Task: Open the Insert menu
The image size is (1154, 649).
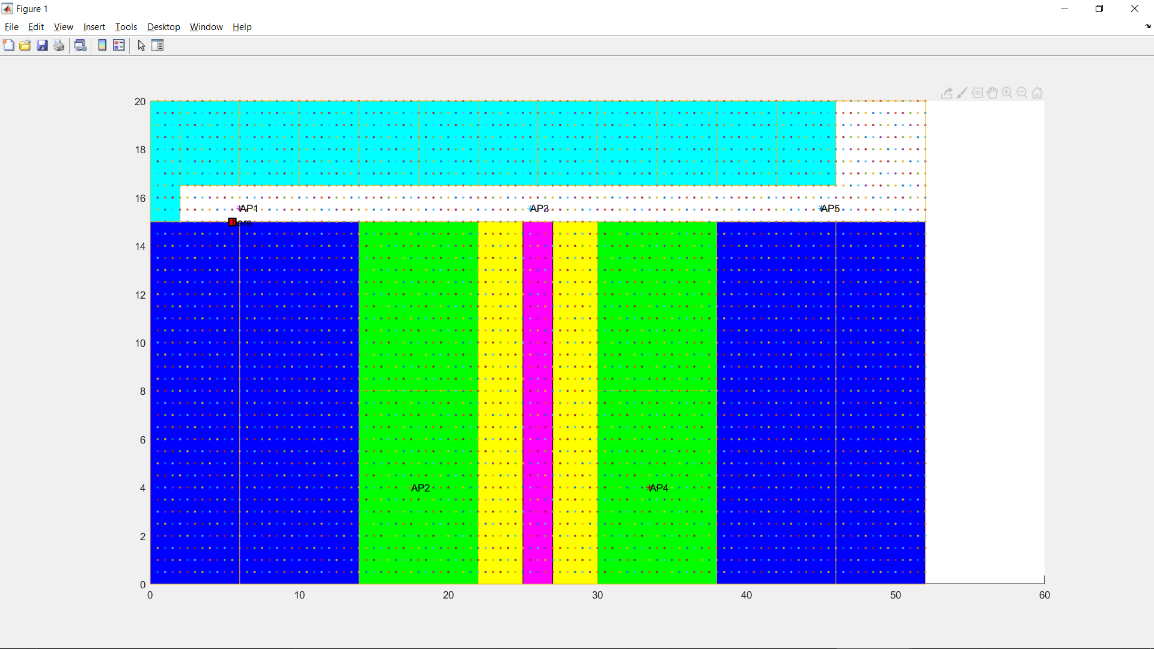Action: coord(94,27)
